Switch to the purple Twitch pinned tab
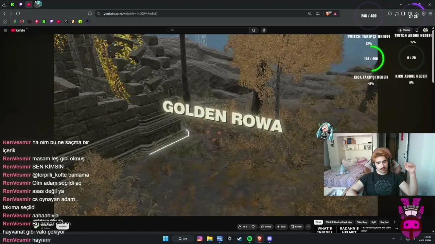 pos(21,4)
